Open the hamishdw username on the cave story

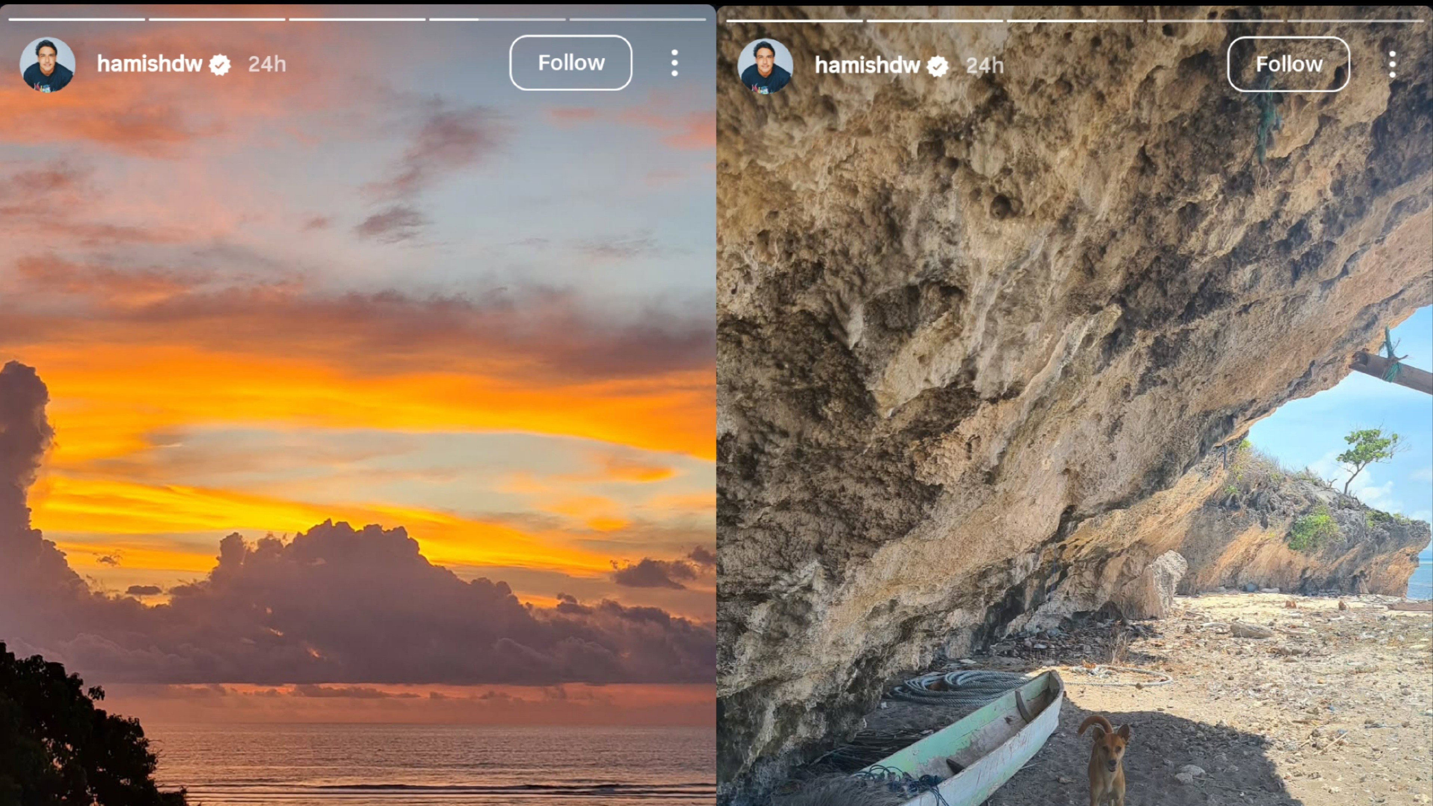pos(867,66)
